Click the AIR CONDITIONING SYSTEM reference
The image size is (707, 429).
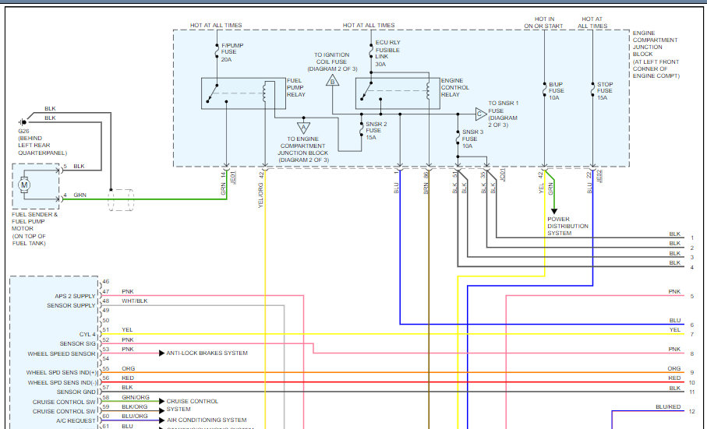click(207, 420)
